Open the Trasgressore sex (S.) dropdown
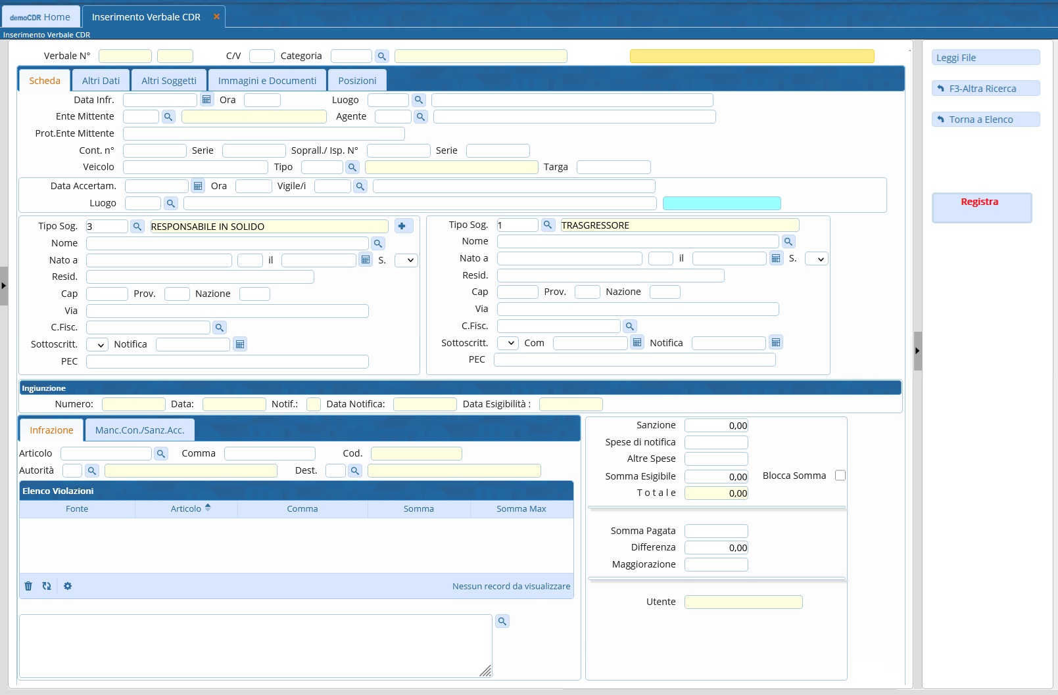The height and width of the screenshot is (695, 1058). (817, 259)
